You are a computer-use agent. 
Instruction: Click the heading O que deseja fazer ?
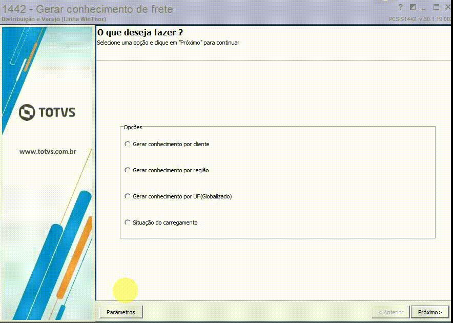click(x=140, y=32)
